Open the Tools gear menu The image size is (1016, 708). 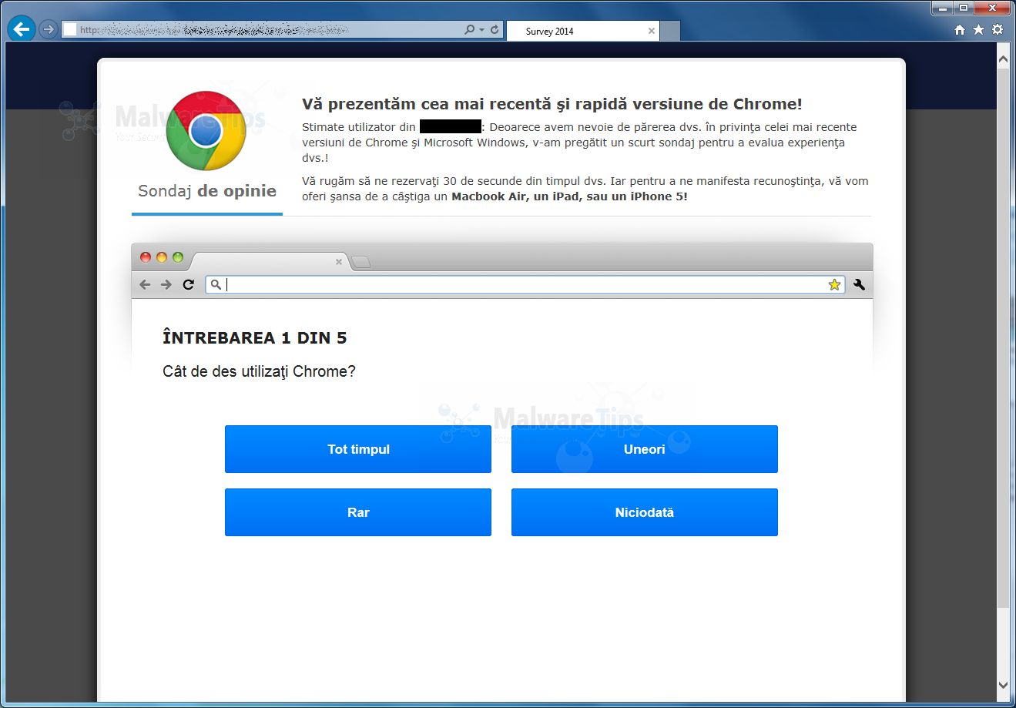click(x=998, y=29)
